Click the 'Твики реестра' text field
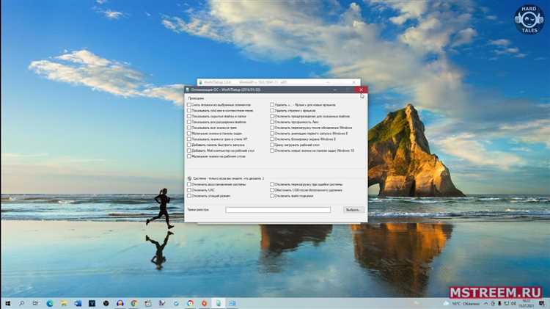 [x=278, y=210]
